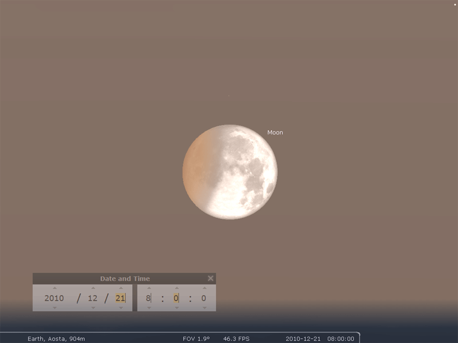Click the minute field showing 0
The image size is (458, 343).
pyautogui.click(x=176, y=298)
